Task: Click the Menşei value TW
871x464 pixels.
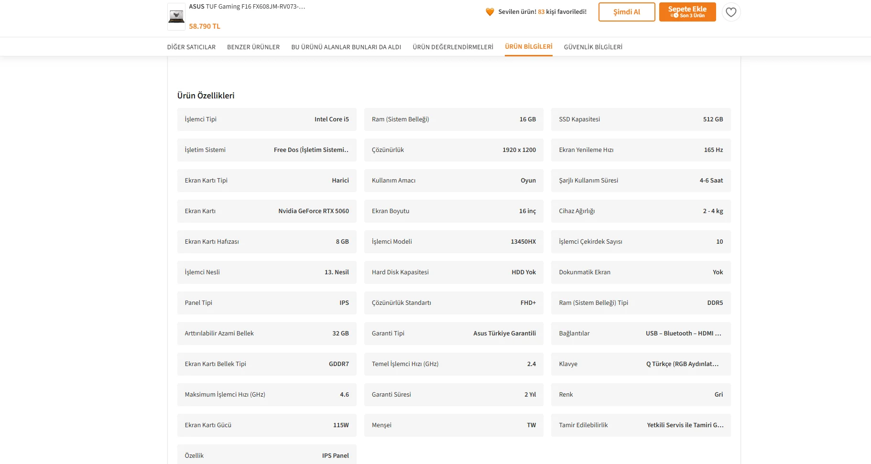Action: click(x=532, y=425)
